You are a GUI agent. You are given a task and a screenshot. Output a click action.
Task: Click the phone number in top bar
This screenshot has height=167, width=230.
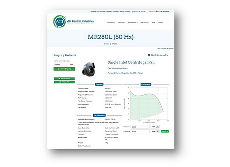[139, 11]
